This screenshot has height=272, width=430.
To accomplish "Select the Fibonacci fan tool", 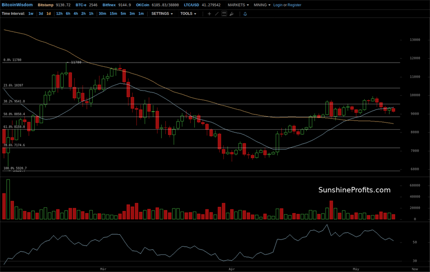I will (231, 14).
